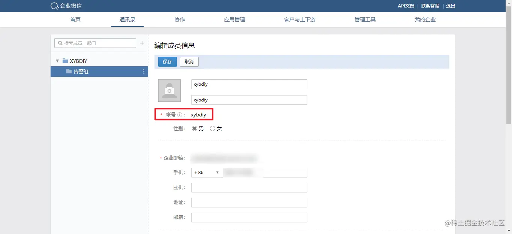Click the 企业邮箱 label
This screenshot has width=512, height=234.
(174, 158)
